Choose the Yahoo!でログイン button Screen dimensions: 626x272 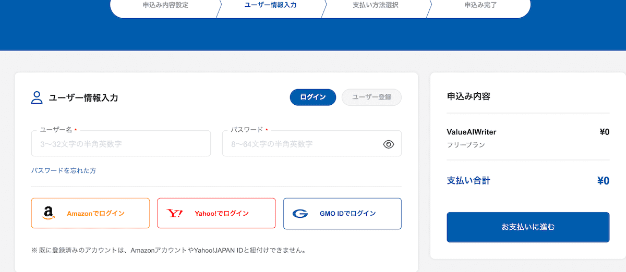pos(222,213)
